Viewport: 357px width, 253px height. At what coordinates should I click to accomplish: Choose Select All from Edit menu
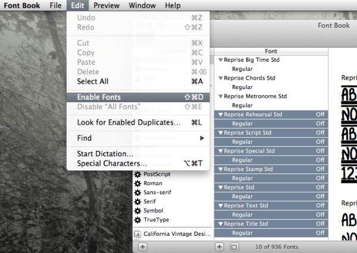pos(138,81)
